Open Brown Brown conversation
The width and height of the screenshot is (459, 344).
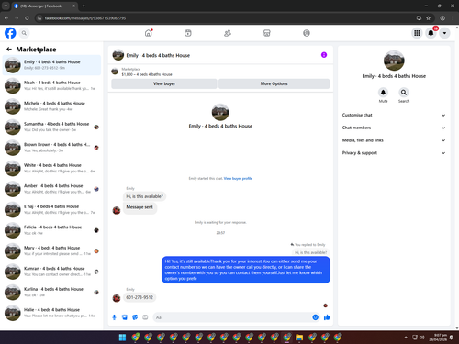(x=51, y=148)
